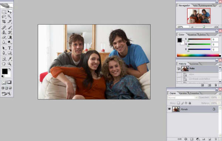
Task: Toggle lock transparent pixels in Capas panel
Action: (x=179, y=103)
